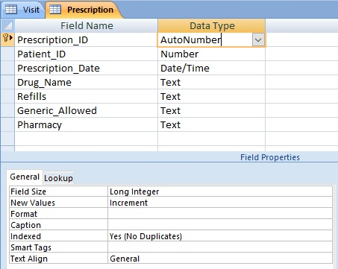The width and height of the screenshot is (338, 269).
Task: Click the Format property label
Action: [x=59, y=214]
